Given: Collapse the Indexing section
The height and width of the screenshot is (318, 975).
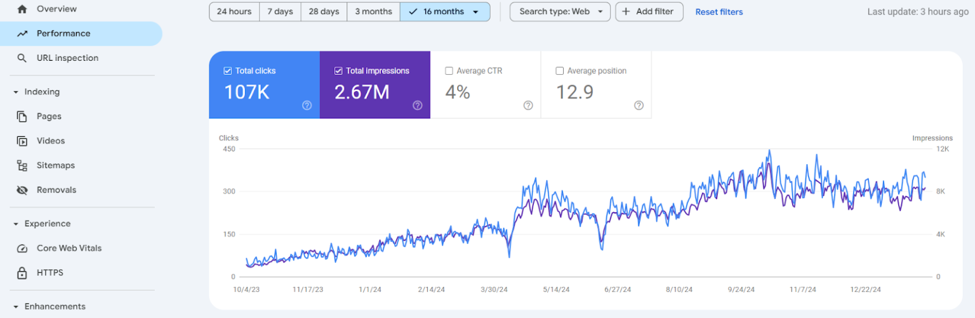Looking at the screenshot, I should click(16, 92).
